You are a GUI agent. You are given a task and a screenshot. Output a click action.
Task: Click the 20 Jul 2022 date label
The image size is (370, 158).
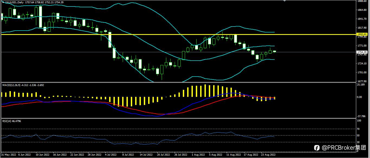(x=163, y=155)
